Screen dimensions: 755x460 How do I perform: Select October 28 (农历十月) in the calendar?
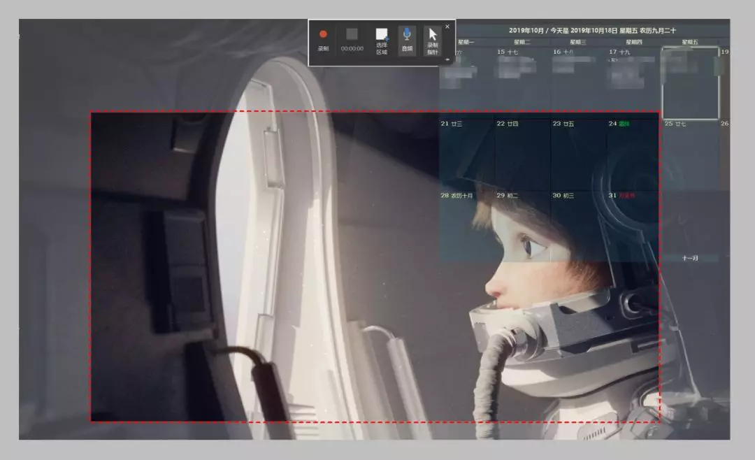pyautogui.click(x=466, y=227)
